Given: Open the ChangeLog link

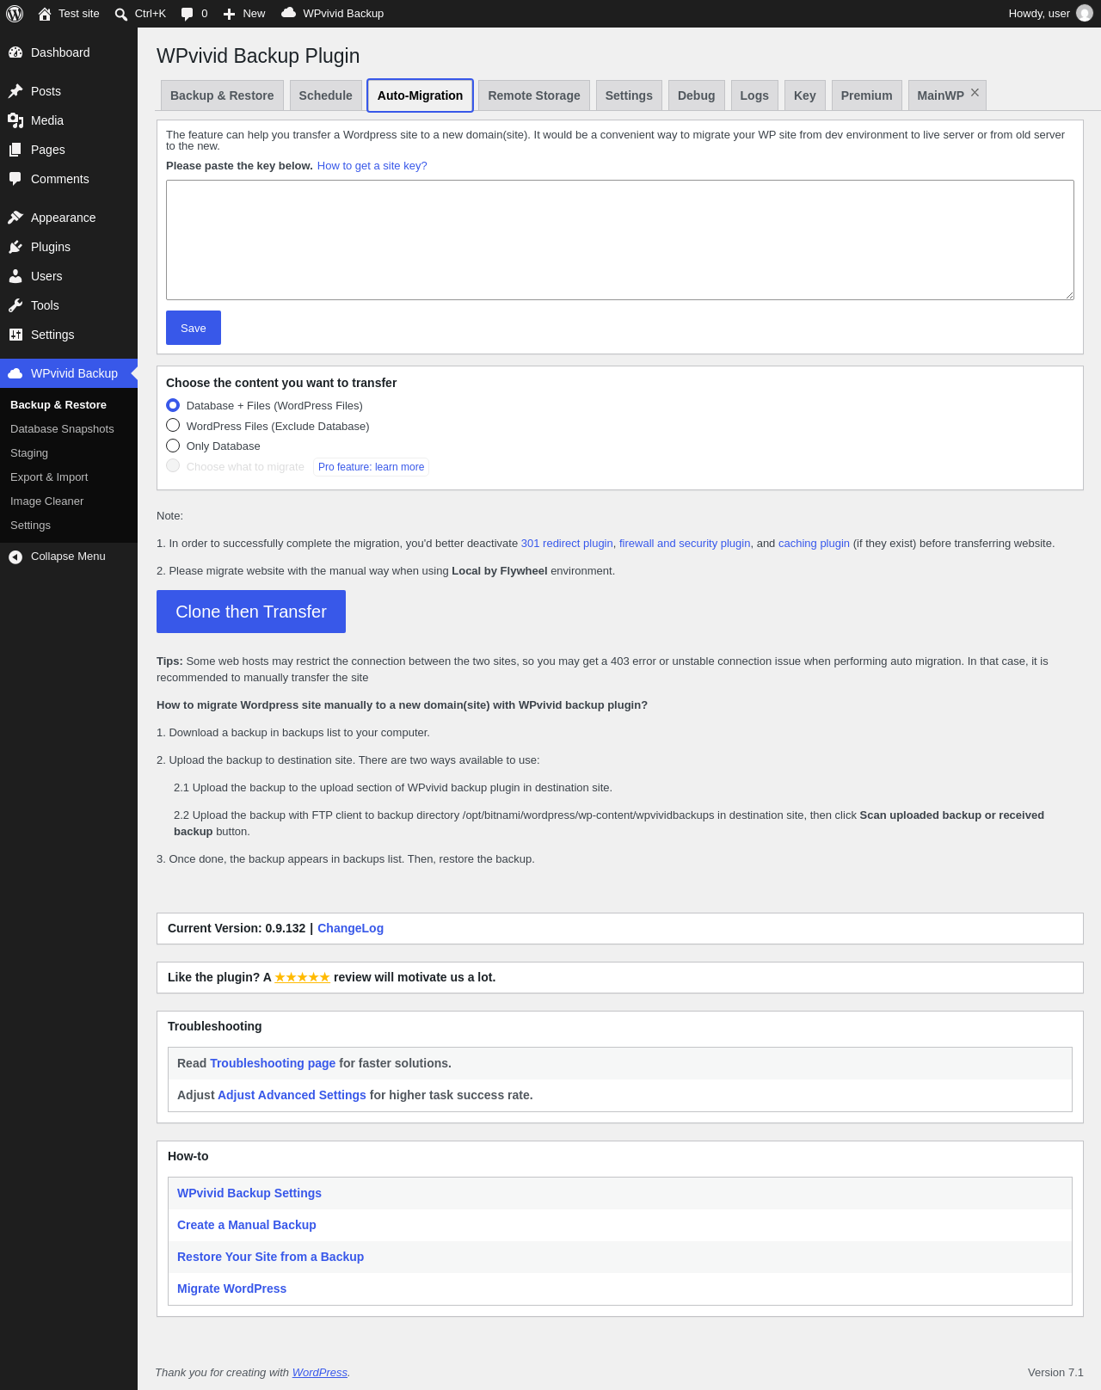Looking at the screenshot, I should [x=350, y=928].
